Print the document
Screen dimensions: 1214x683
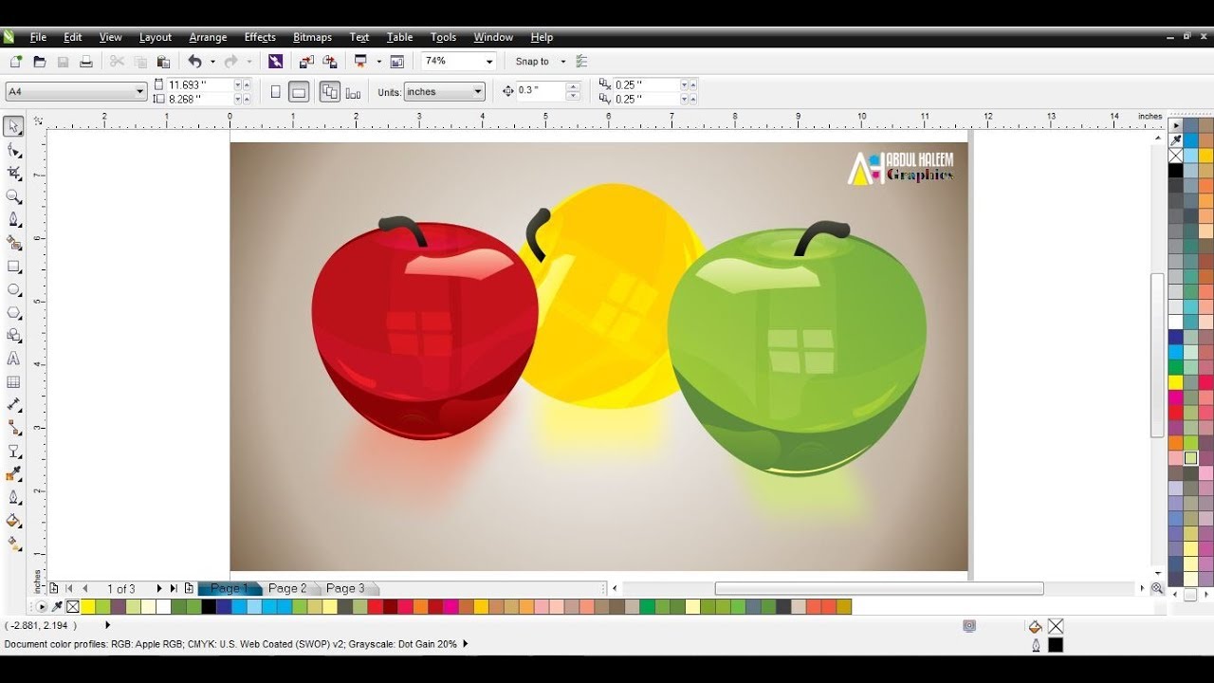coord(86,62)
